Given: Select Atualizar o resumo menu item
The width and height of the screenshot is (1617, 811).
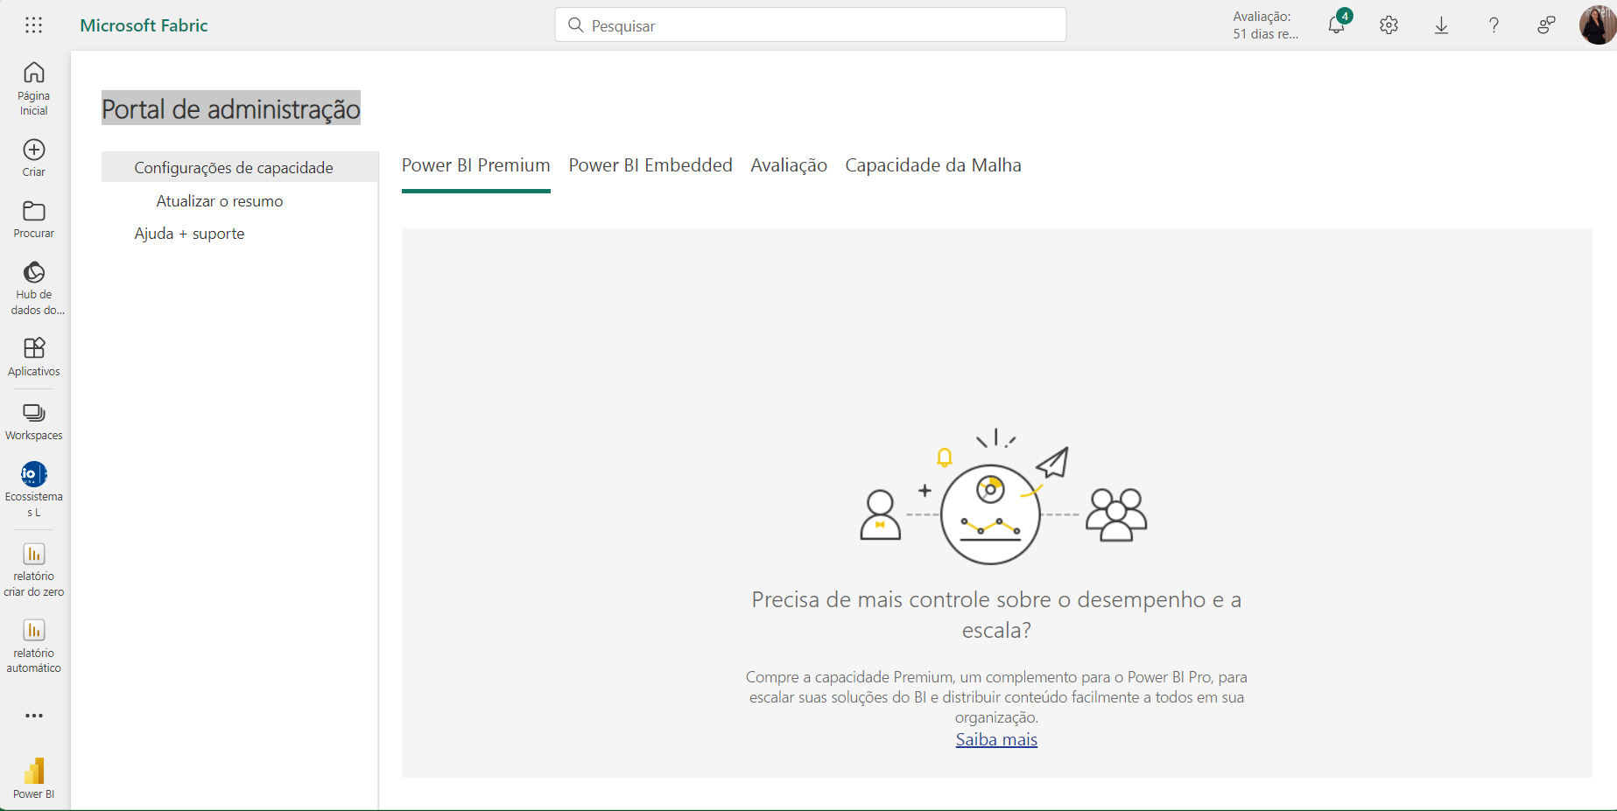Looking at the screenshot, I should point(220,201).
